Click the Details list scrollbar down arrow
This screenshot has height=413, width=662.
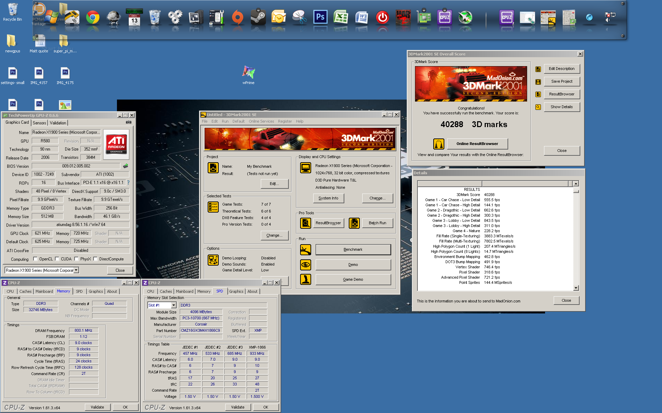[x=576, y=288]
